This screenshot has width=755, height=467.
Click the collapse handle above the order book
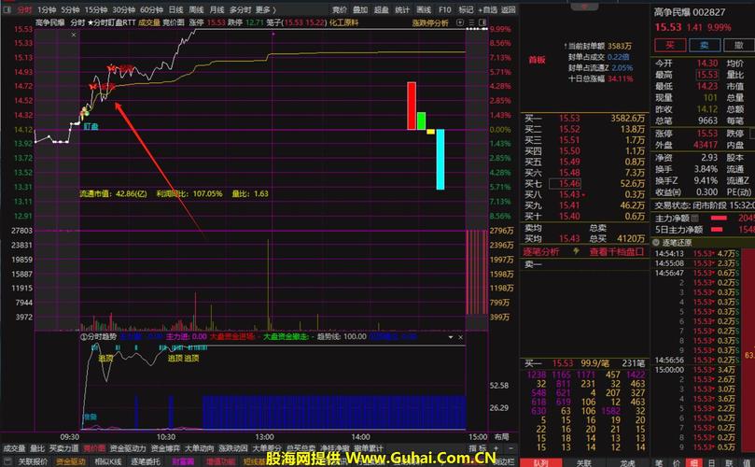pos(584,7)
